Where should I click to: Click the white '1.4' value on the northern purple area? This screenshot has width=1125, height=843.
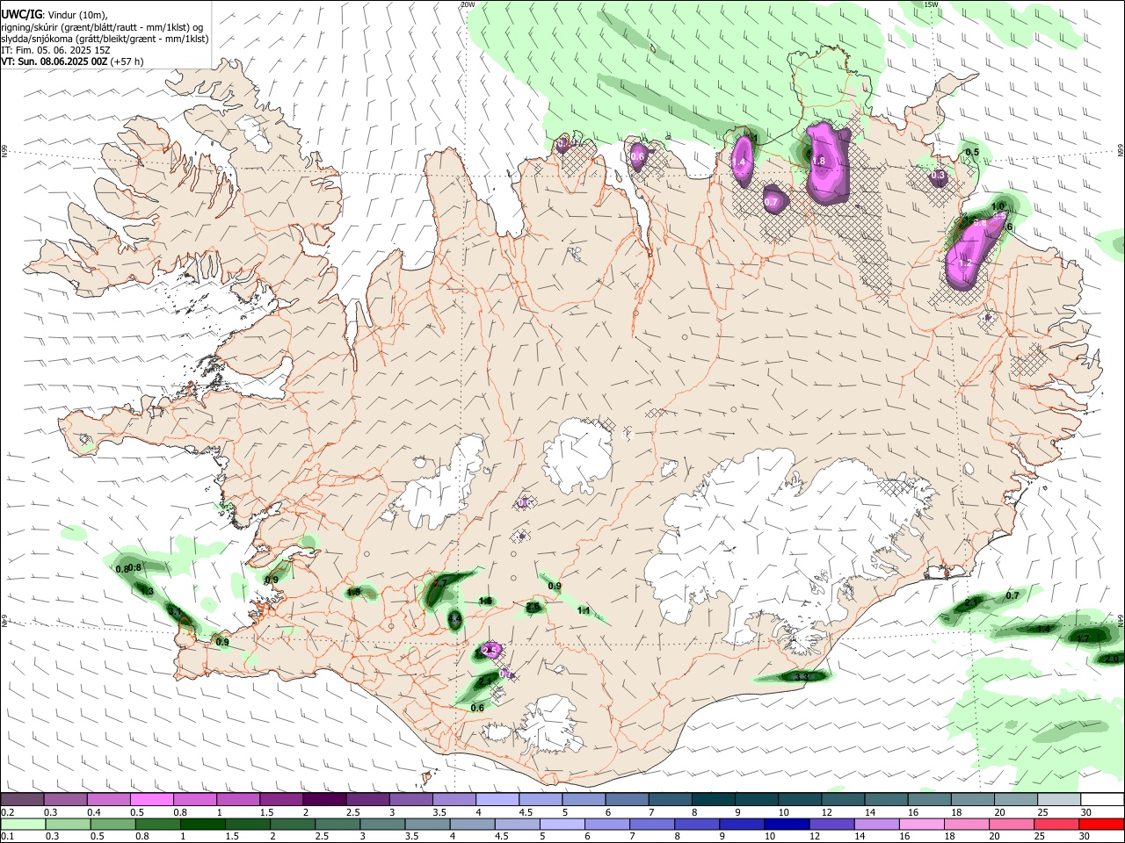[739, 162]
